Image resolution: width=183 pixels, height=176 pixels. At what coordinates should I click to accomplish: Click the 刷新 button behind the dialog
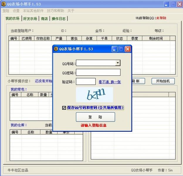[138, 81]
